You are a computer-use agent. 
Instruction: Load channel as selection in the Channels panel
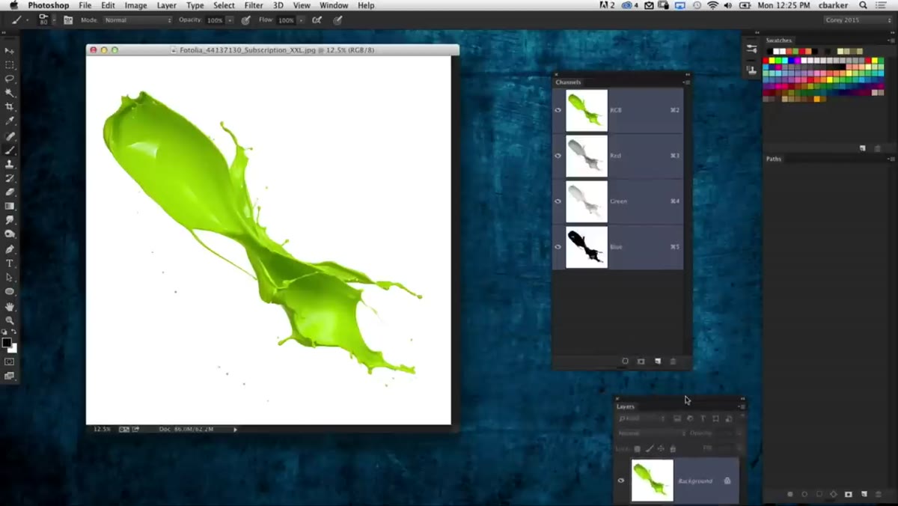[625, 362]
